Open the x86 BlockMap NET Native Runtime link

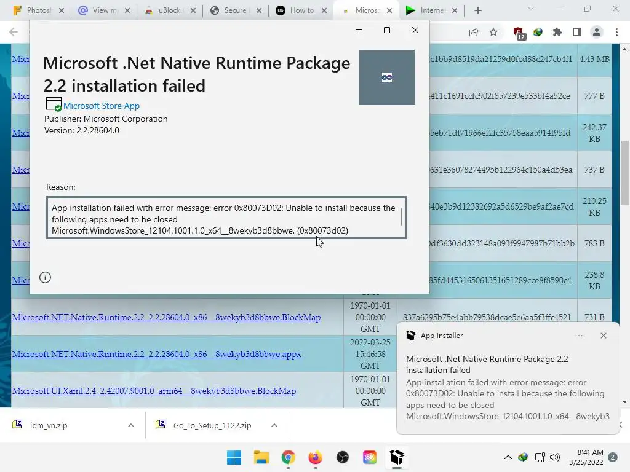click(166, 317)
